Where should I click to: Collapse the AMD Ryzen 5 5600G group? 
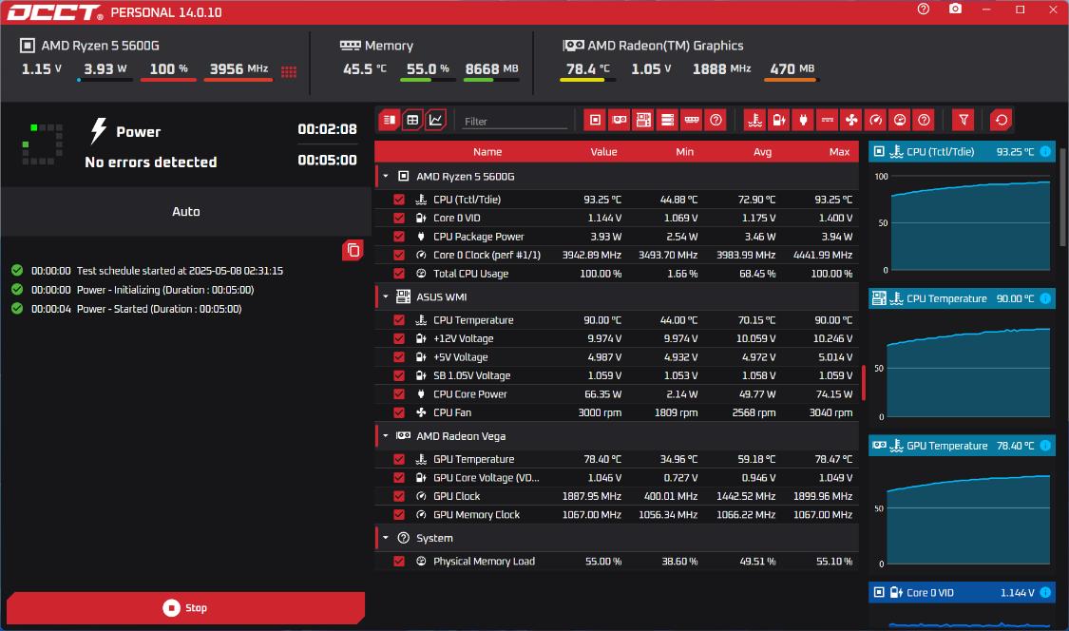click(385, 176)
